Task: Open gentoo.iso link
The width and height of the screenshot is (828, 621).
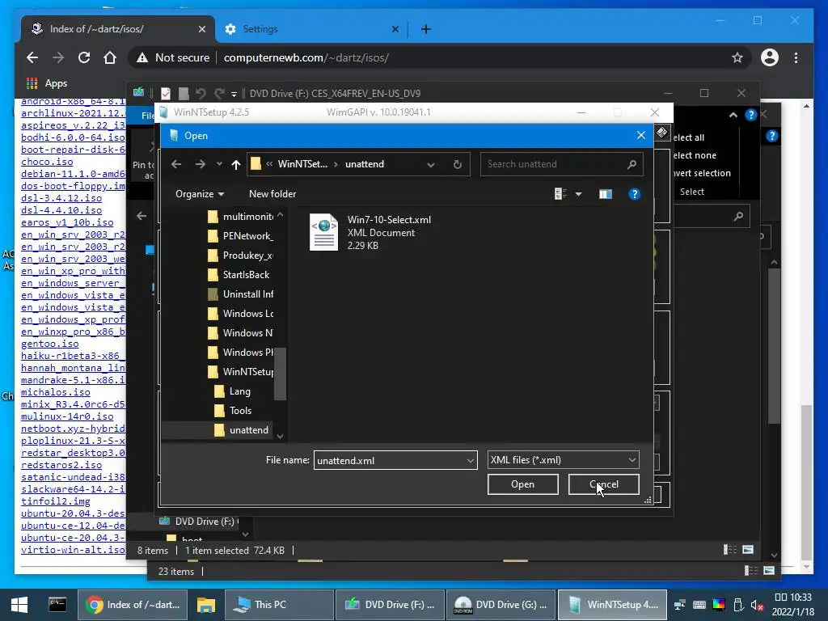Action: [49, 344]
